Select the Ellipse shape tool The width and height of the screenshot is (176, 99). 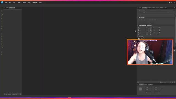2,39
